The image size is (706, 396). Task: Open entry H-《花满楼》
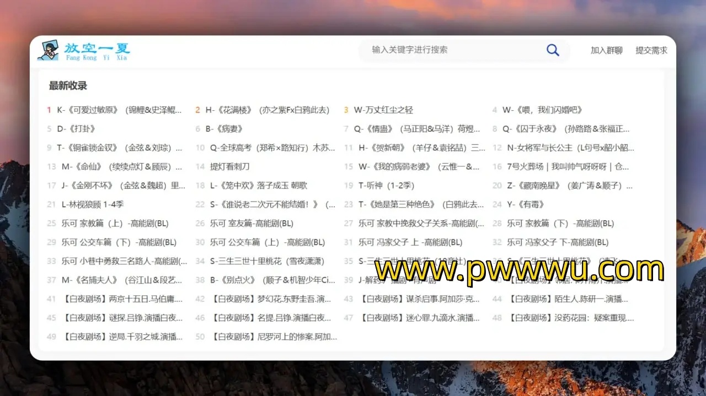tap(267, 110)
